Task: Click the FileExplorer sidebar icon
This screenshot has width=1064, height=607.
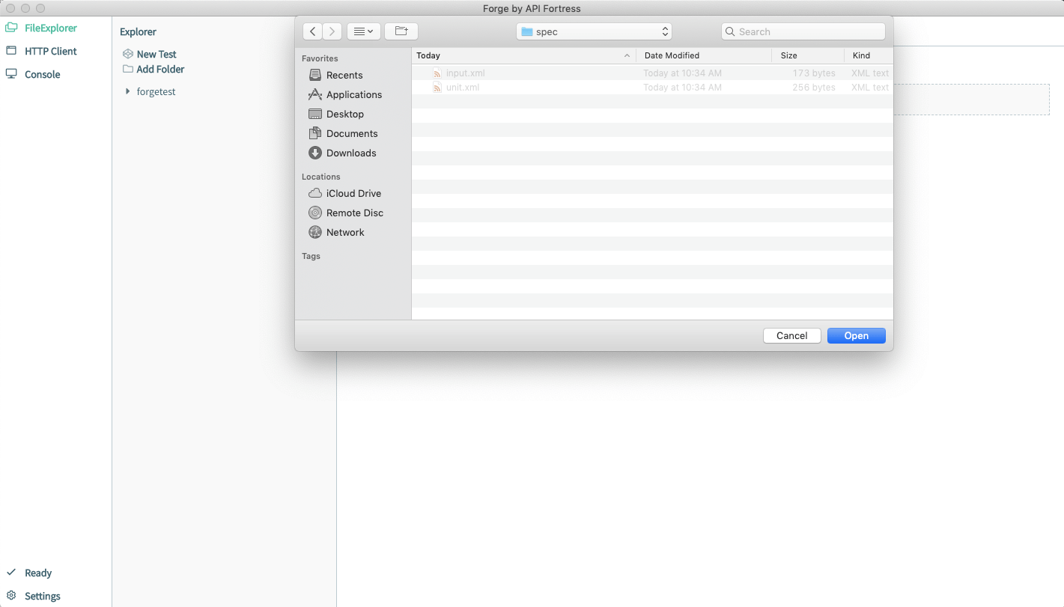Action: tap(11, 28)
